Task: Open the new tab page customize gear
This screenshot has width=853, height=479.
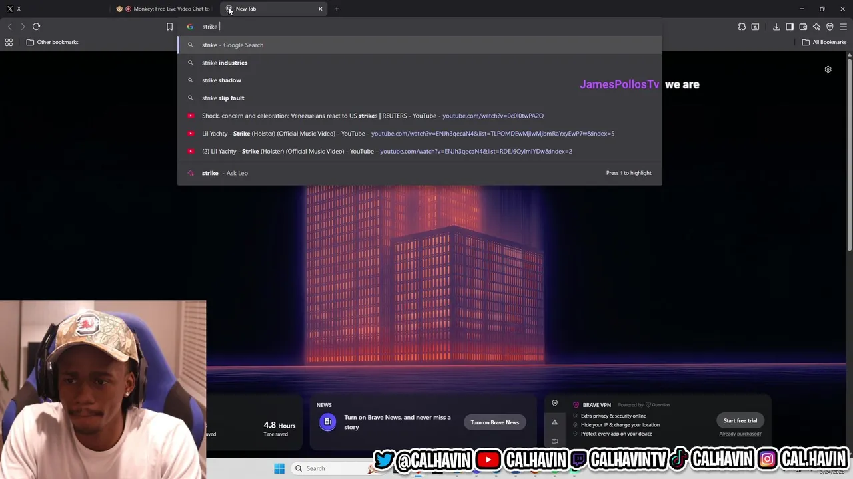Action: coord(828,69)
